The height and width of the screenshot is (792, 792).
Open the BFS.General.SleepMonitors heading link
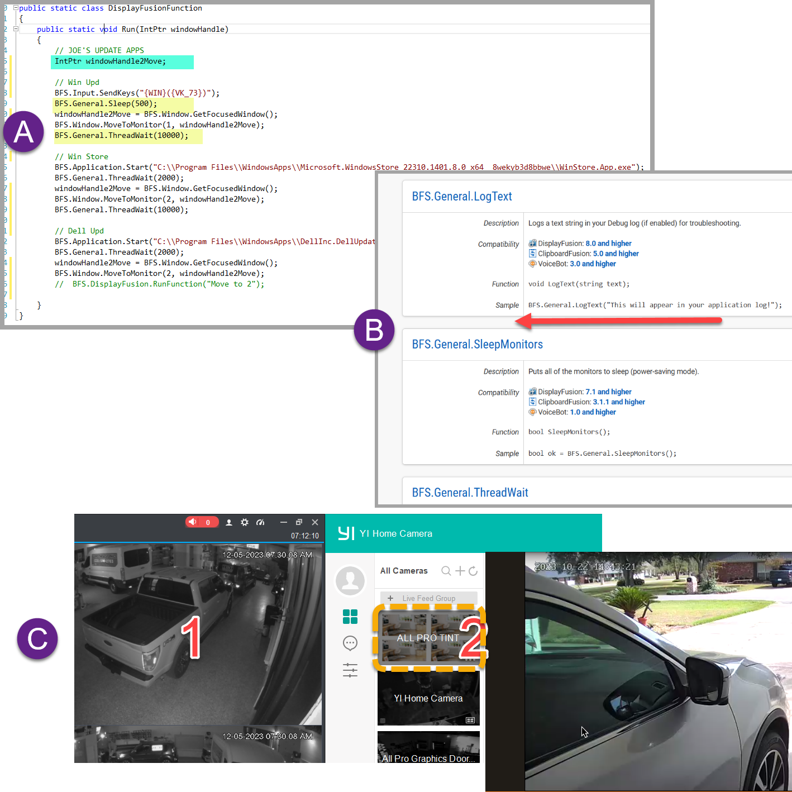(477, 345)
